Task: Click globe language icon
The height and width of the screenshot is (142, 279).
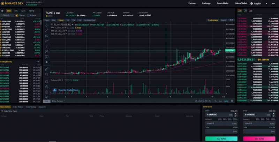Action: pyautogui.click(x=251, y=3)
